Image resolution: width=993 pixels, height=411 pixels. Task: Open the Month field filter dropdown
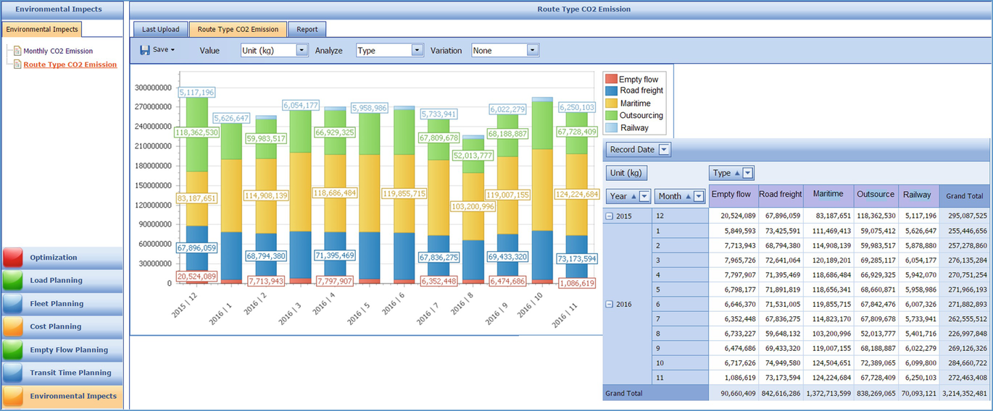pos(699,196)
